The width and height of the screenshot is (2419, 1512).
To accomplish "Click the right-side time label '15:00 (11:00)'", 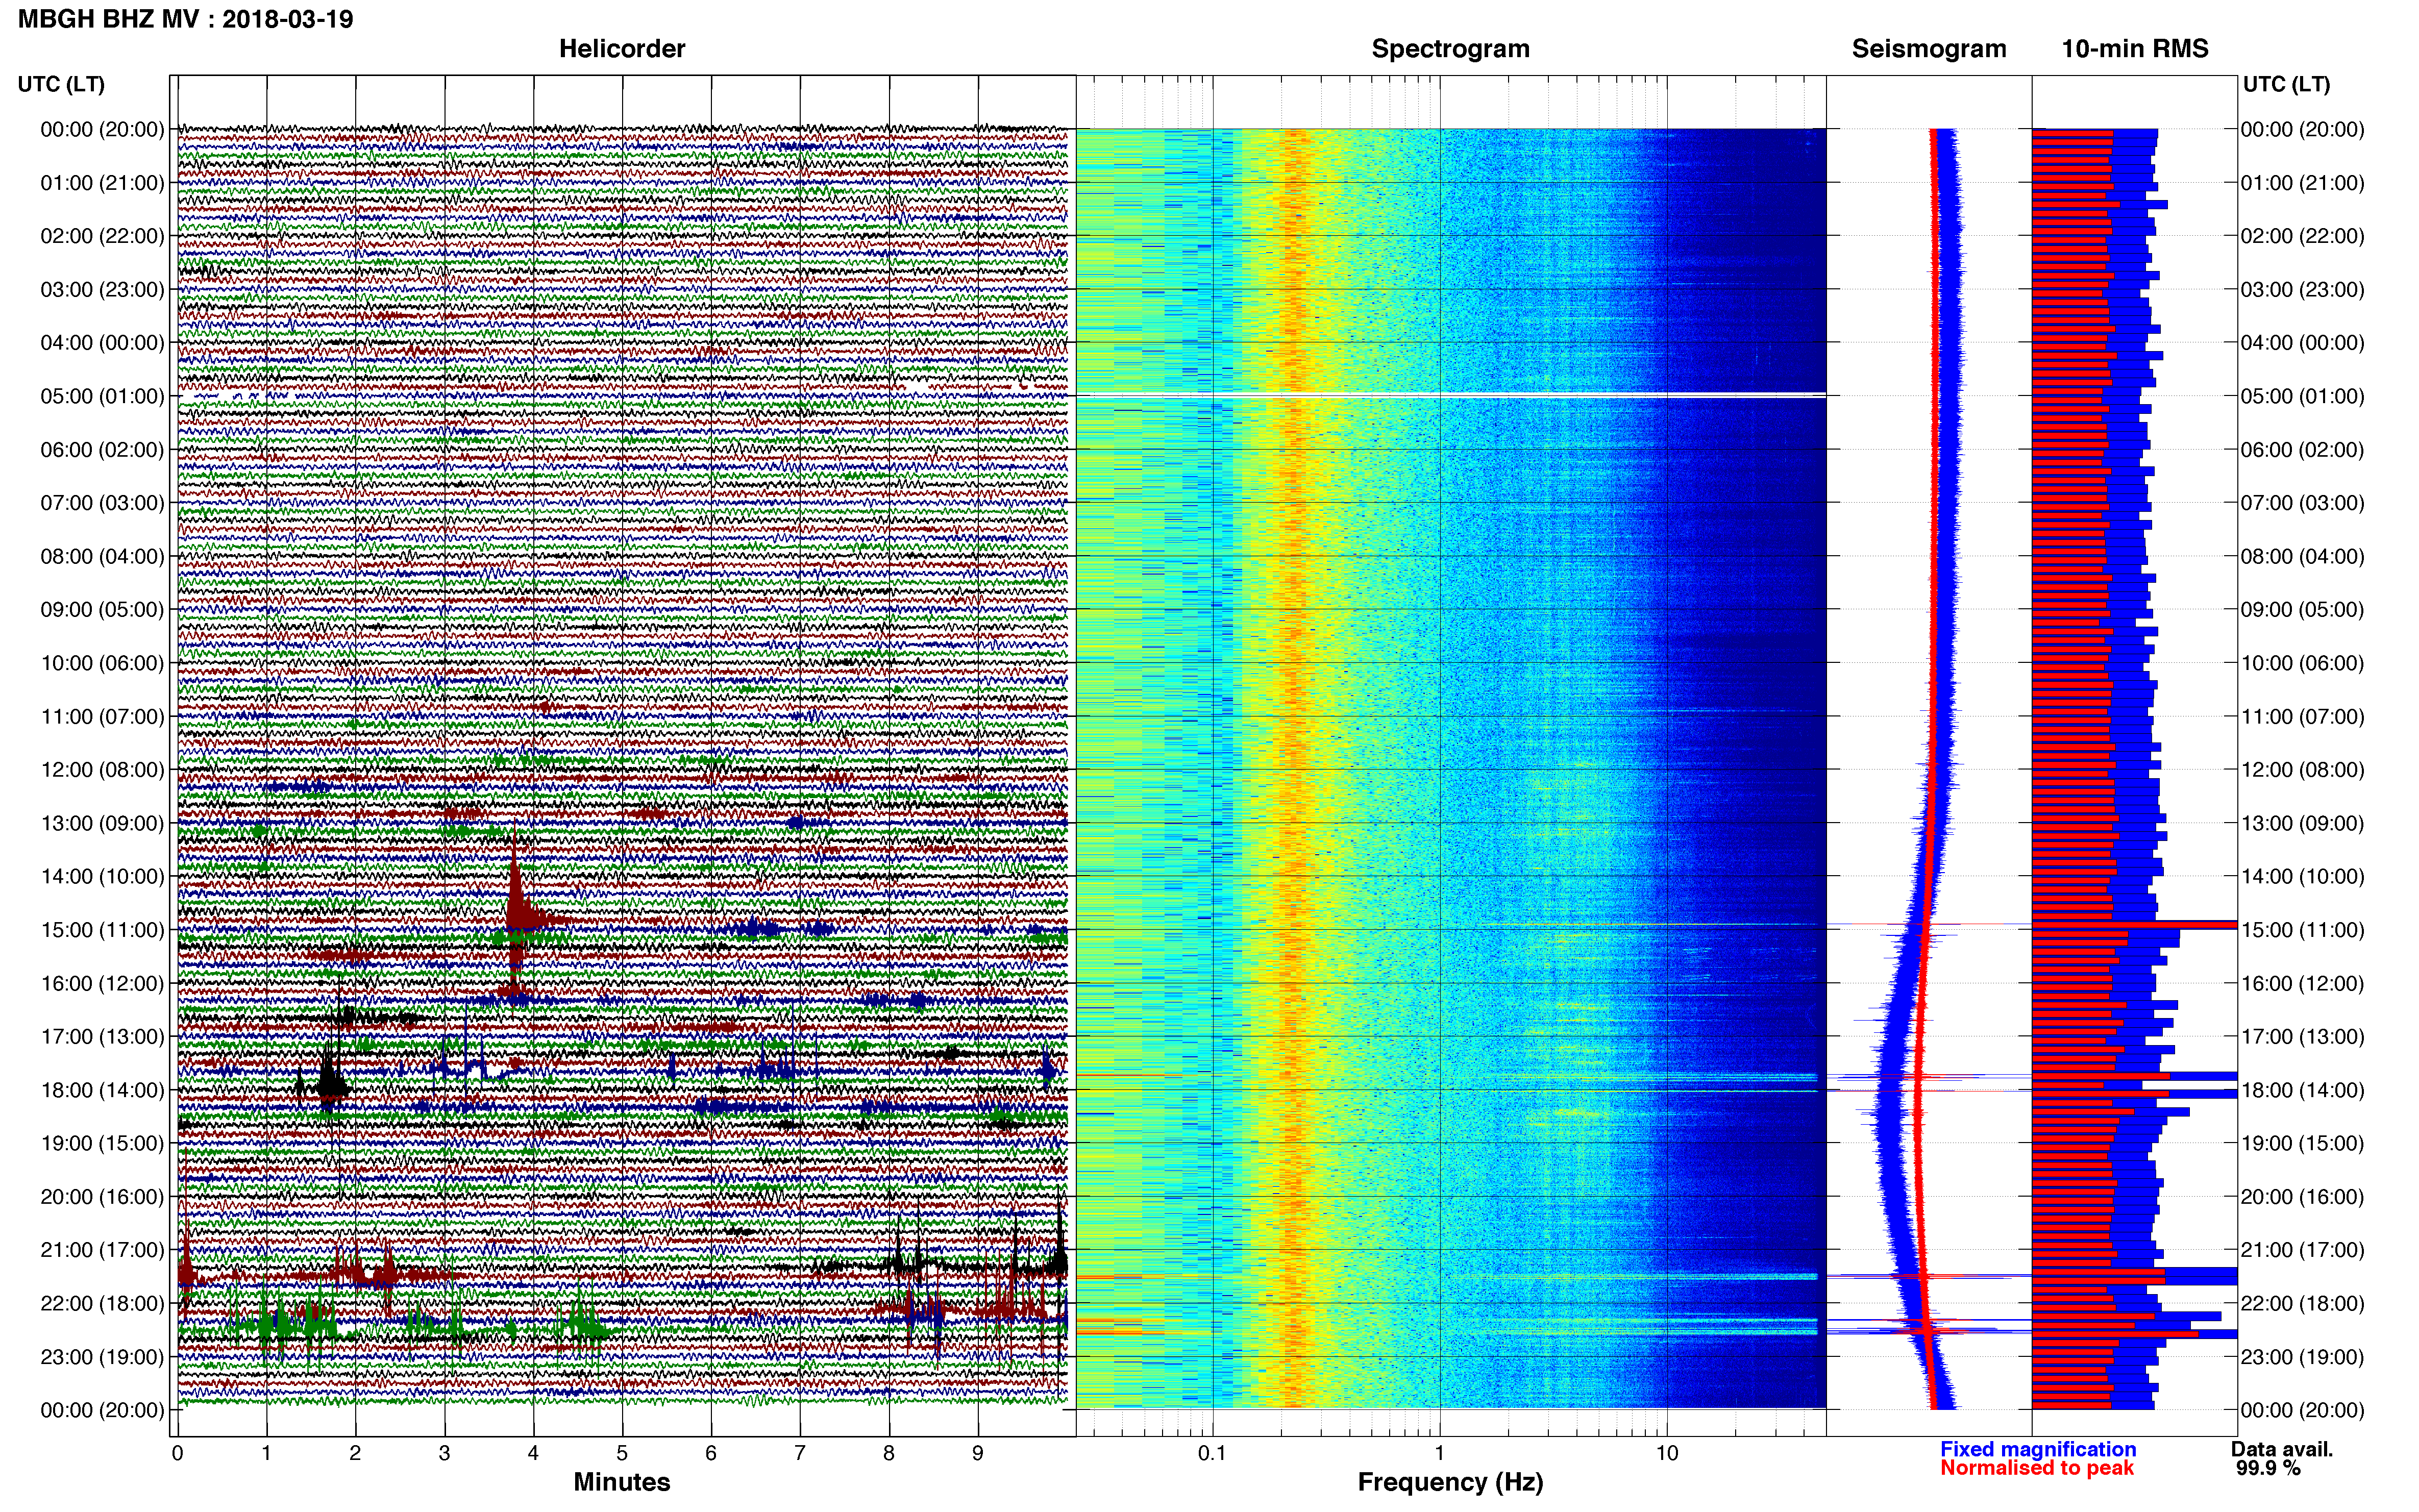I will click(x=2302, y=929).
